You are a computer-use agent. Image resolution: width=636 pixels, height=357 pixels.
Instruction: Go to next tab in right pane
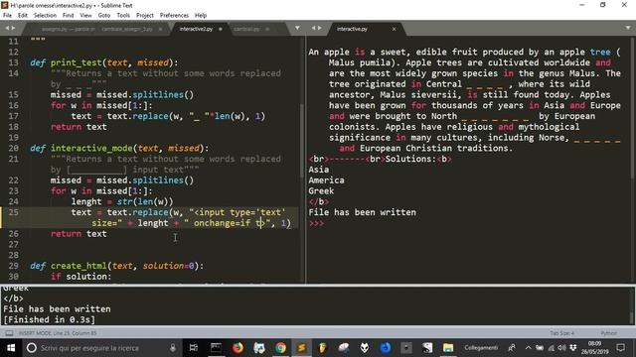(320, 28)
